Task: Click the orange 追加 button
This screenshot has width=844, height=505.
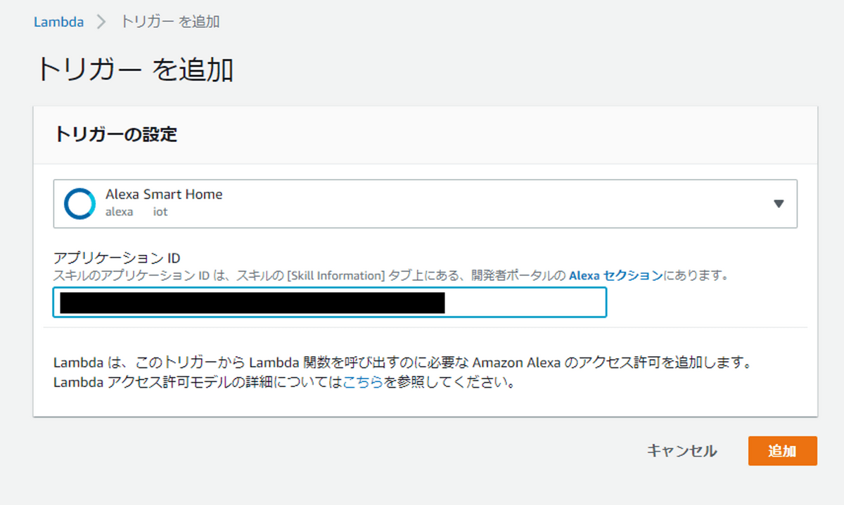Action: click(782, 451)
